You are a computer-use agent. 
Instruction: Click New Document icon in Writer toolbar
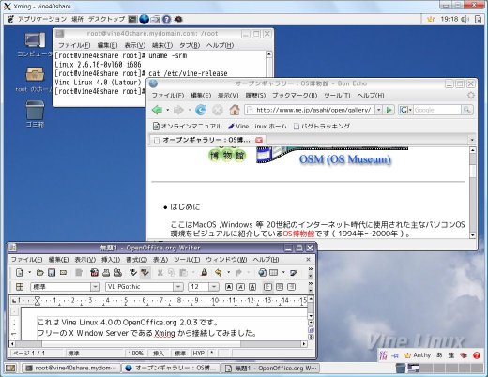(x=20, y=273)
